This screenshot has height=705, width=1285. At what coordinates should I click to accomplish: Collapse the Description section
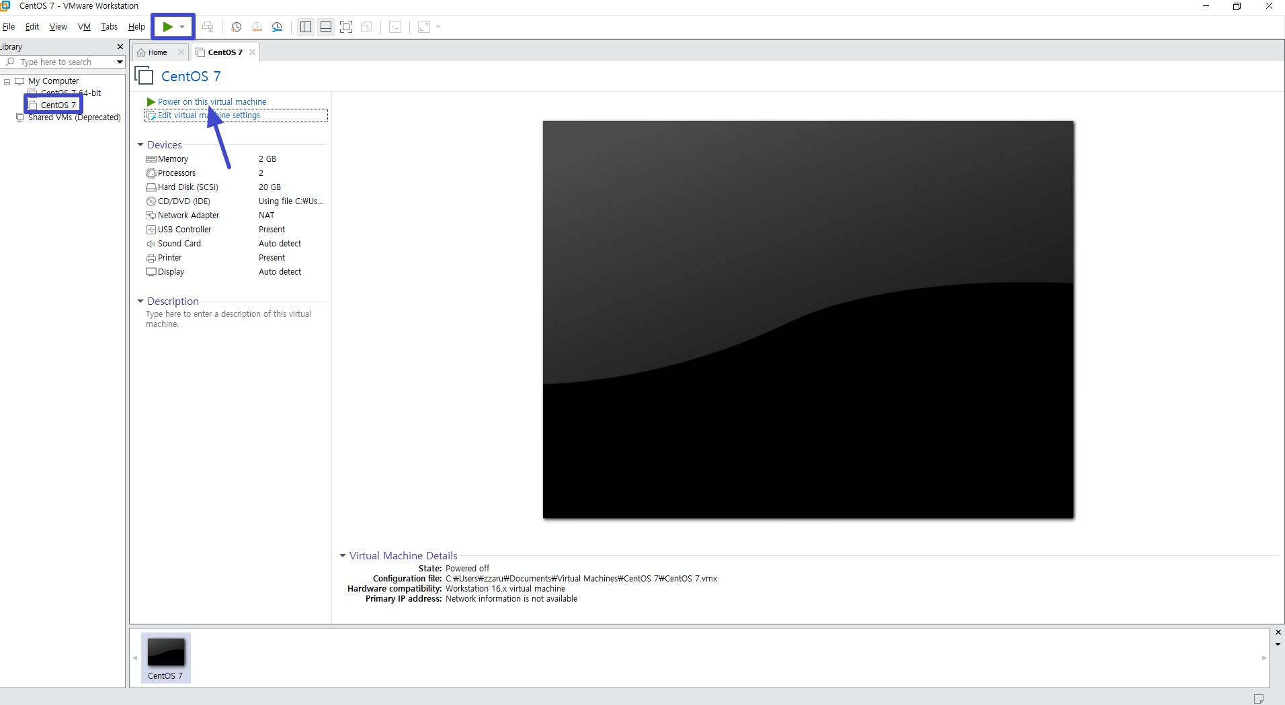point(140,301)
